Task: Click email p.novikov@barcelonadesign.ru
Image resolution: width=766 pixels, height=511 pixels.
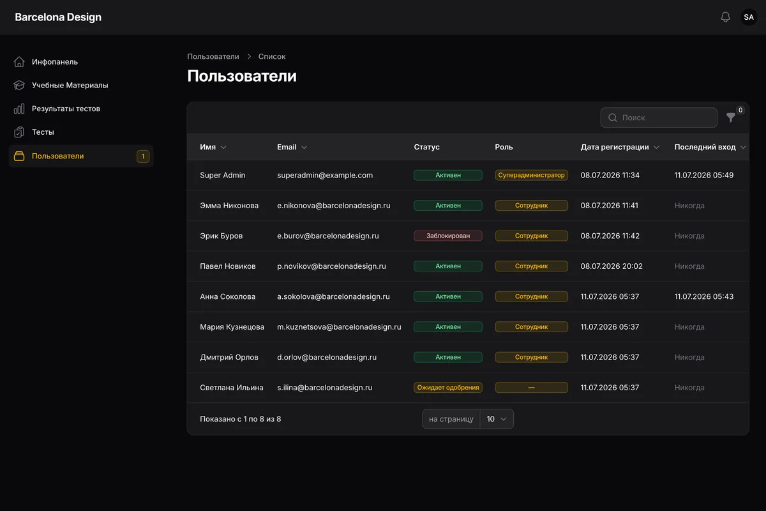Action: 331,266
